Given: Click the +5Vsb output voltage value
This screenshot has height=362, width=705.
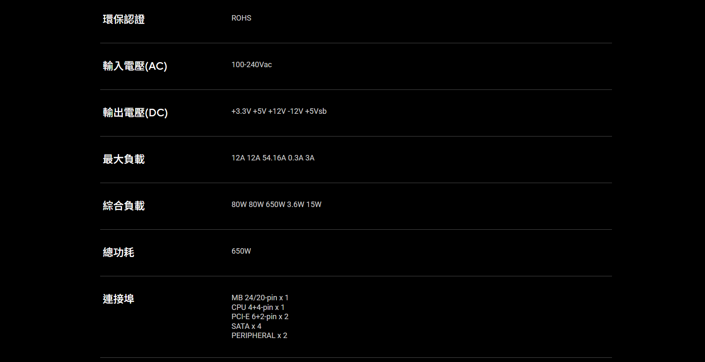Looking at the screenshot, I should 316,111.
